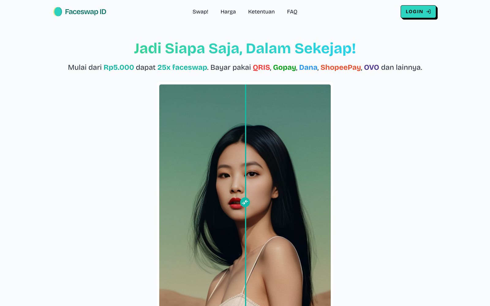
Task: Open the FAQ nav link
Action: (x=292, y=12)
